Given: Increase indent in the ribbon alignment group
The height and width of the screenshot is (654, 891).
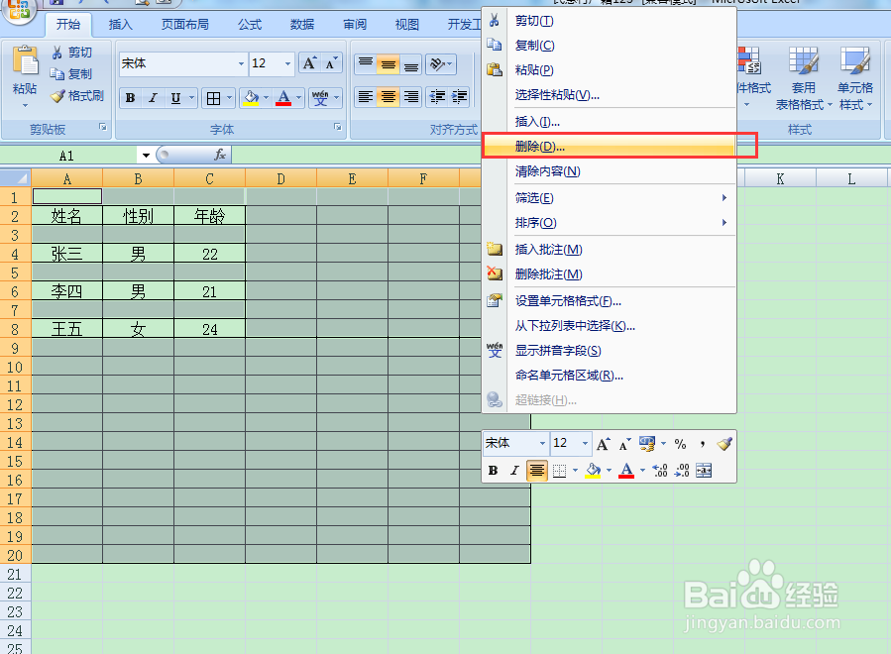Looking at the screenshot, I should 459,97.
